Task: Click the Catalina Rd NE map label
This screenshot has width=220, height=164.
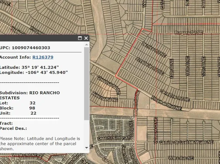Action: [175, 96]
